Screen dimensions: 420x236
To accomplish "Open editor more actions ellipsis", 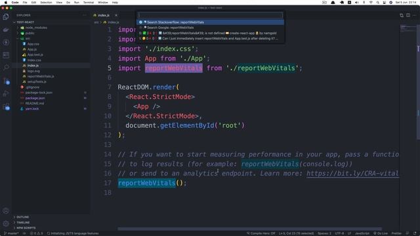I will (414, 15).
